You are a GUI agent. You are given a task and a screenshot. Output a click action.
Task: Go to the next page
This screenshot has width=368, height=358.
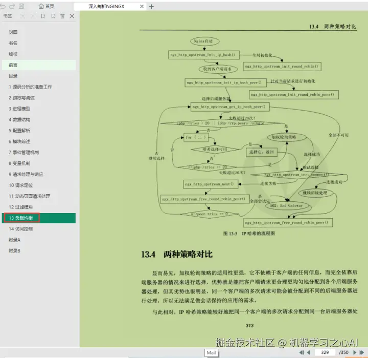(355, 352)
